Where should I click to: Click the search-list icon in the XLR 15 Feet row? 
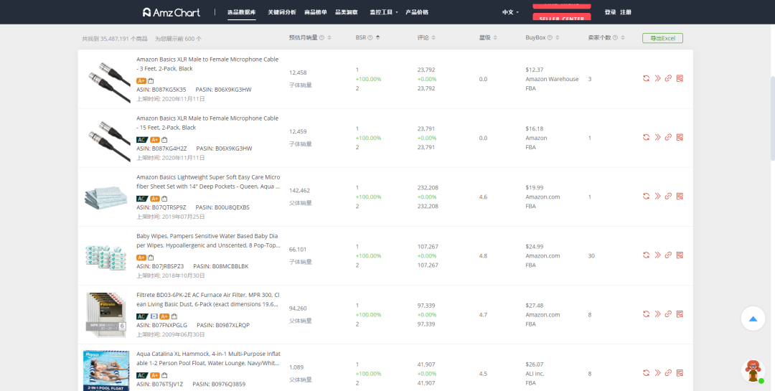tap(680, 137)
